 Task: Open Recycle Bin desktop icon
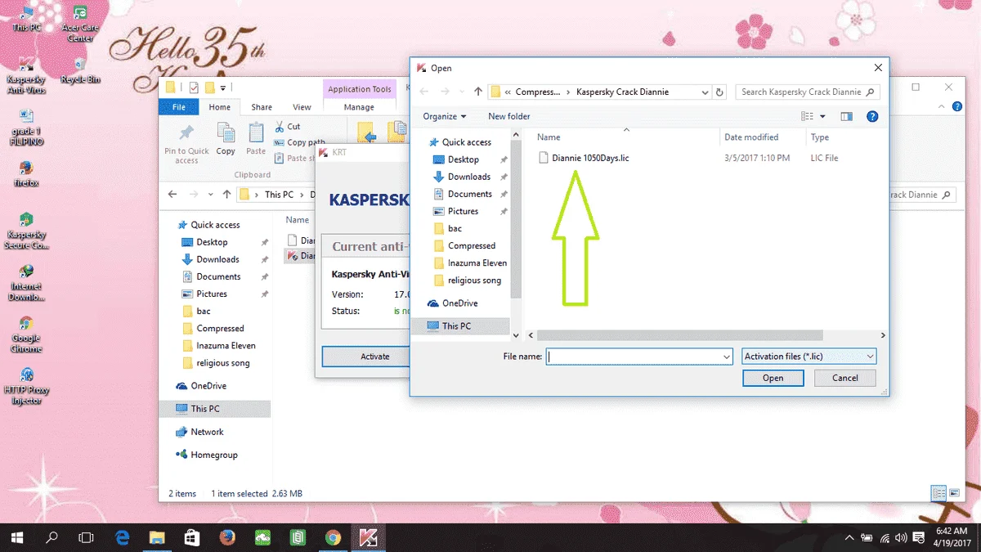coord(80,70)
